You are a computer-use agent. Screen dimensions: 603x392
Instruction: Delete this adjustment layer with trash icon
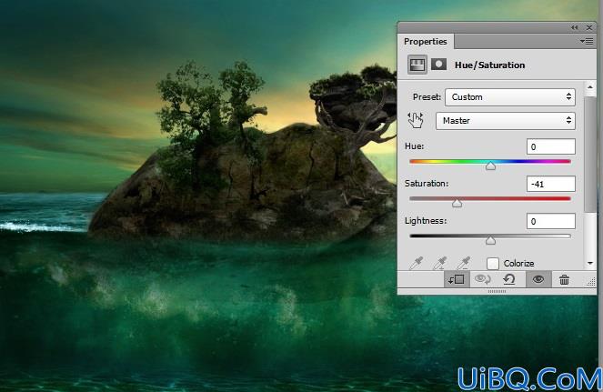564,279
